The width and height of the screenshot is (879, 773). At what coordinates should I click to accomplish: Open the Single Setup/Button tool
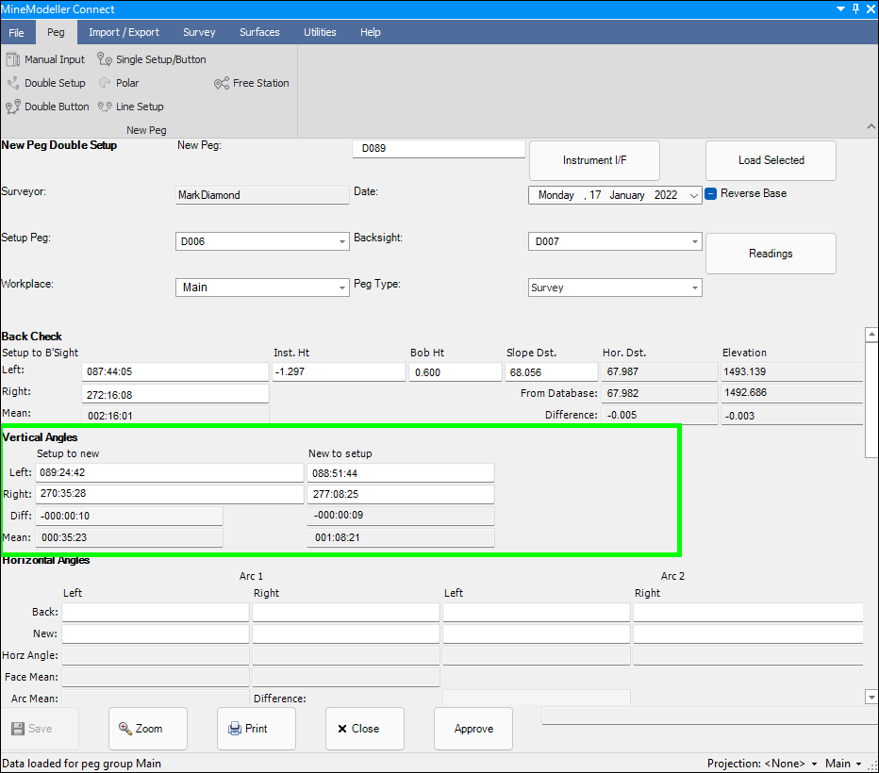pos(151,59)
